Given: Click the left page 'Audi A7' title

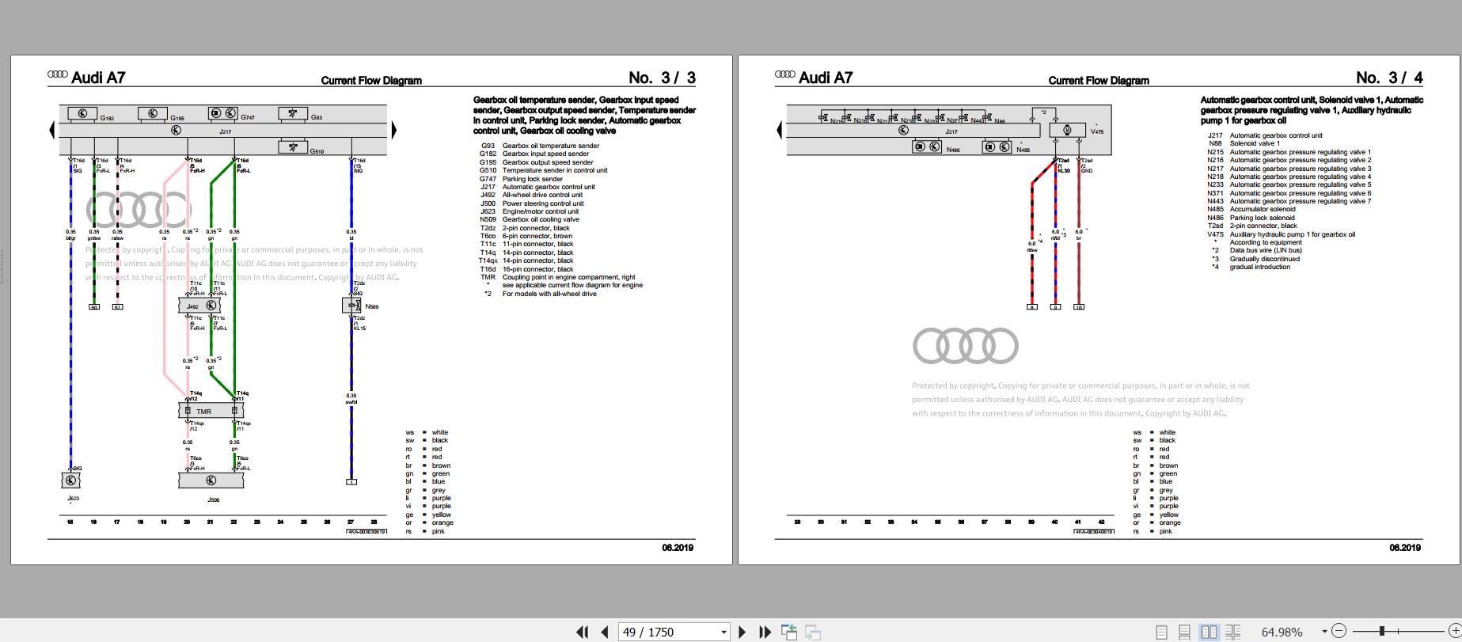Looking at the screenshot, I should click(x=98, y=78).
